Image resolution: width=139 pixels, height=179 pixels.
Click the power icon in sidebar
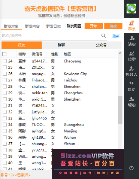(131, 168)
